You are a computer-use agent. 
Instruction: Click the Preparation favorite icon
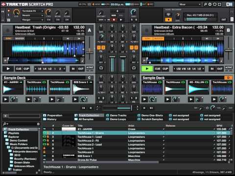45,115
